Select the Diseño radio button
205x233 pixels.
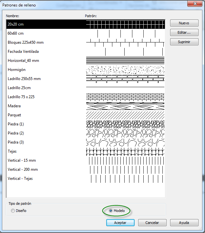point(13,211)
